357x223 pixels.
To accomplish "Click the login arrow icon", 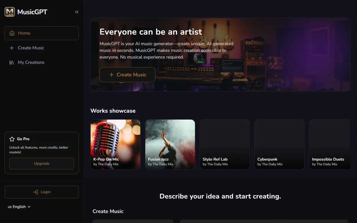I will coord(36,192).
